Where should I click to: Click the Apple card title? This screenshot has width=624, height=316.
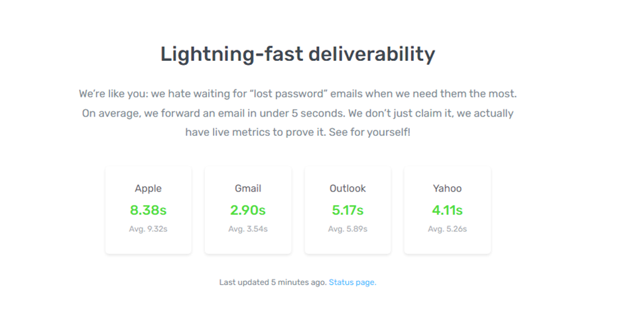(148, 189)
